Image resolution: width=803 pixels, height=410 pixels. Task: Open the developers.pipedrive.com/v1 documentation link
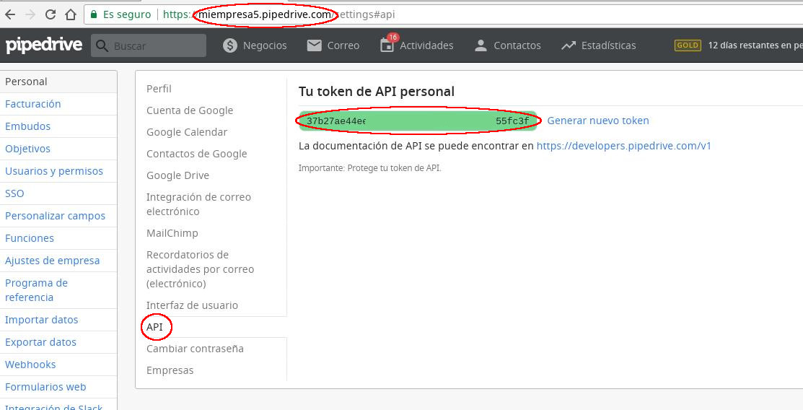tap(624, 146)
